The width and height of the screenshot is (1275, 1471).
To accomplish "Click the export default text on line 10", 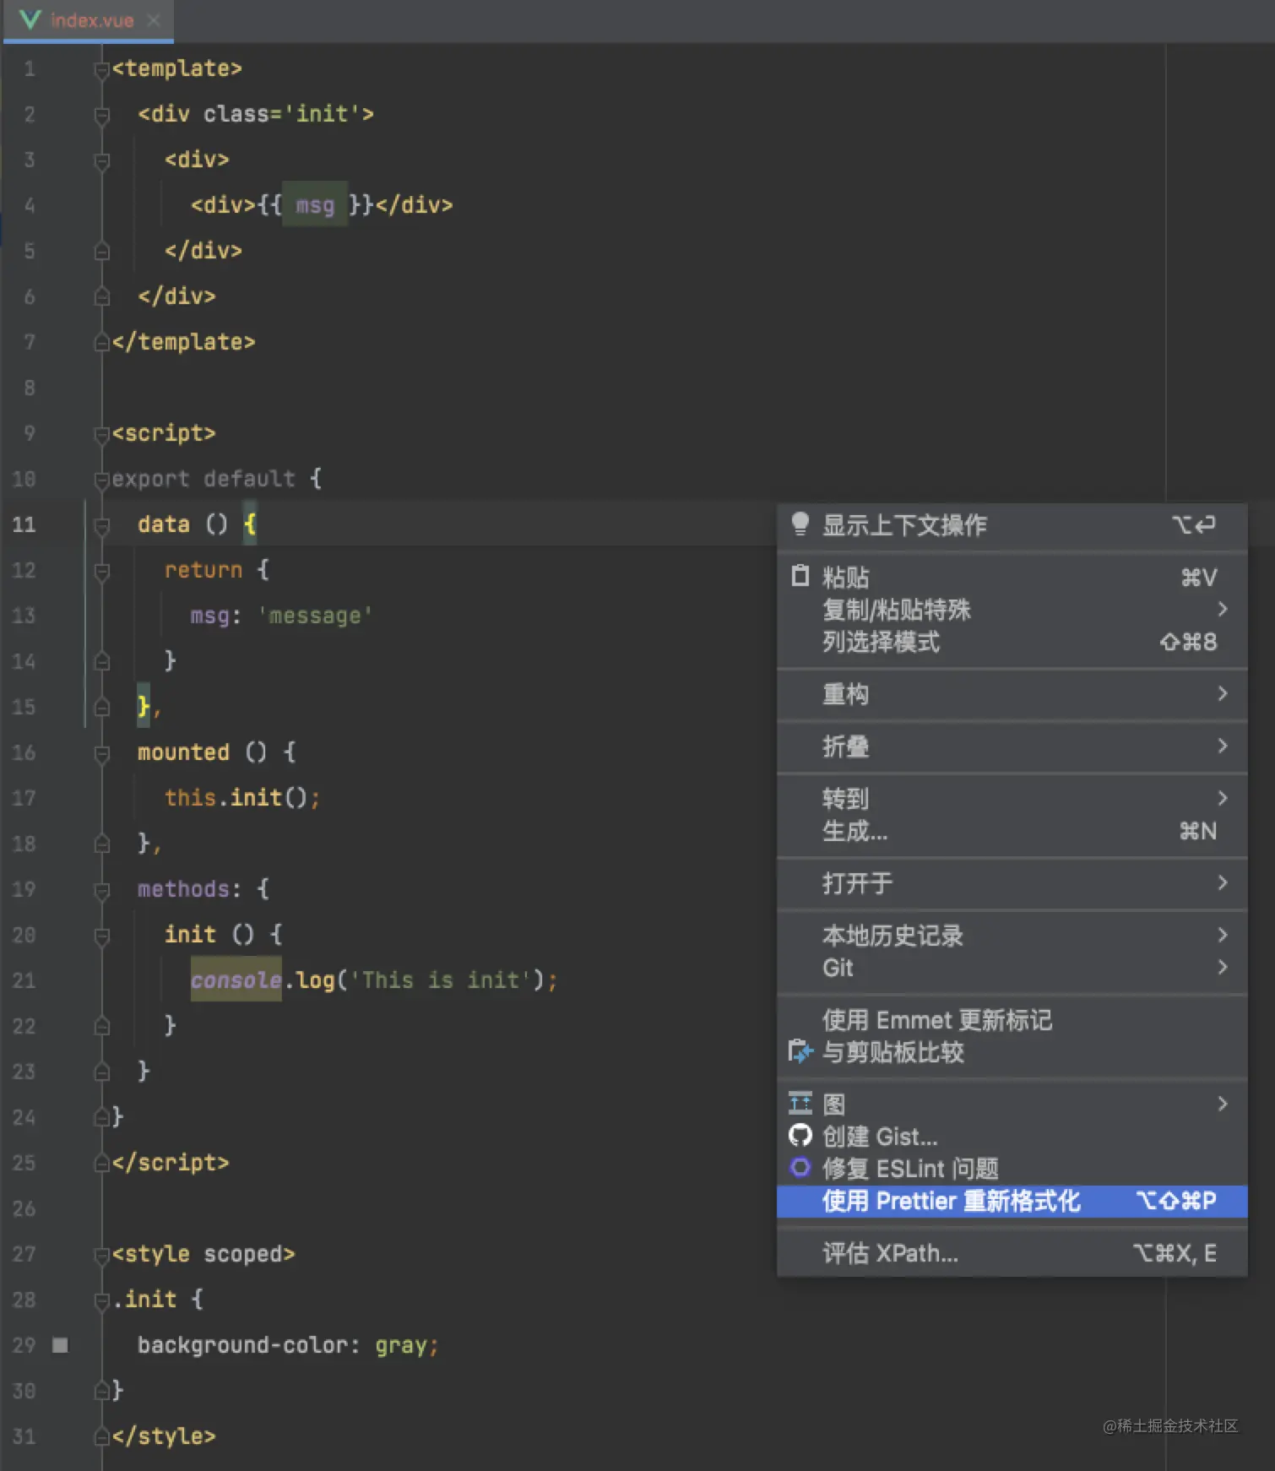I will [203, 479].
